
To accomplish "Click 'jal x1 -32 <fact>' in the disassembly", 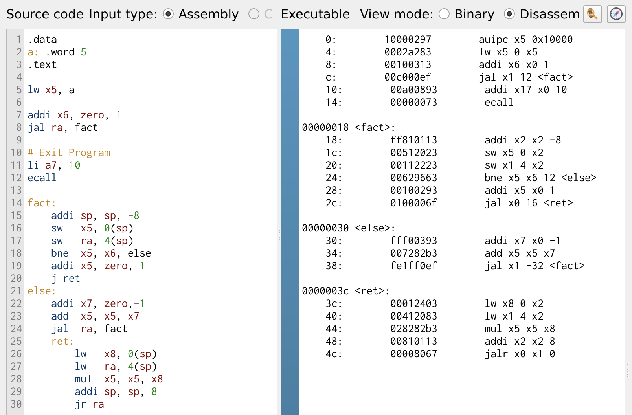I will (x=535, y=266).
